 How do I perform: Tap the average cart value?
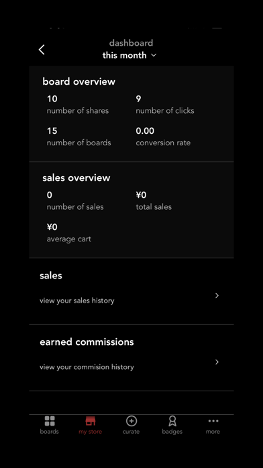pyautogui.click(x=52, y=227)
